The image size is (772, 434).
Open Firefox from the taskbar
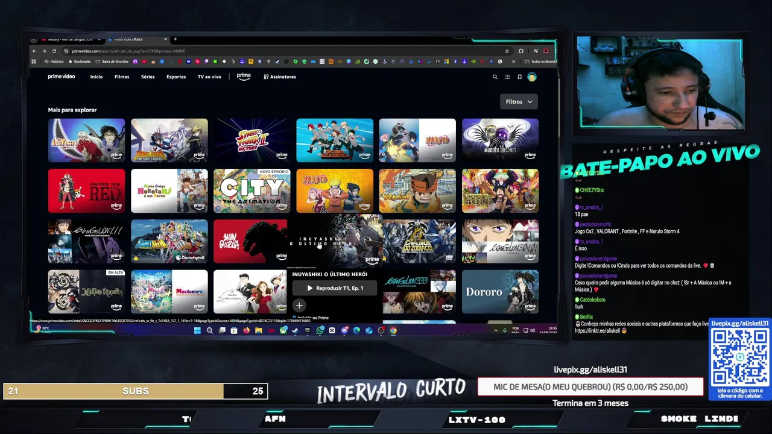(246, 330)
